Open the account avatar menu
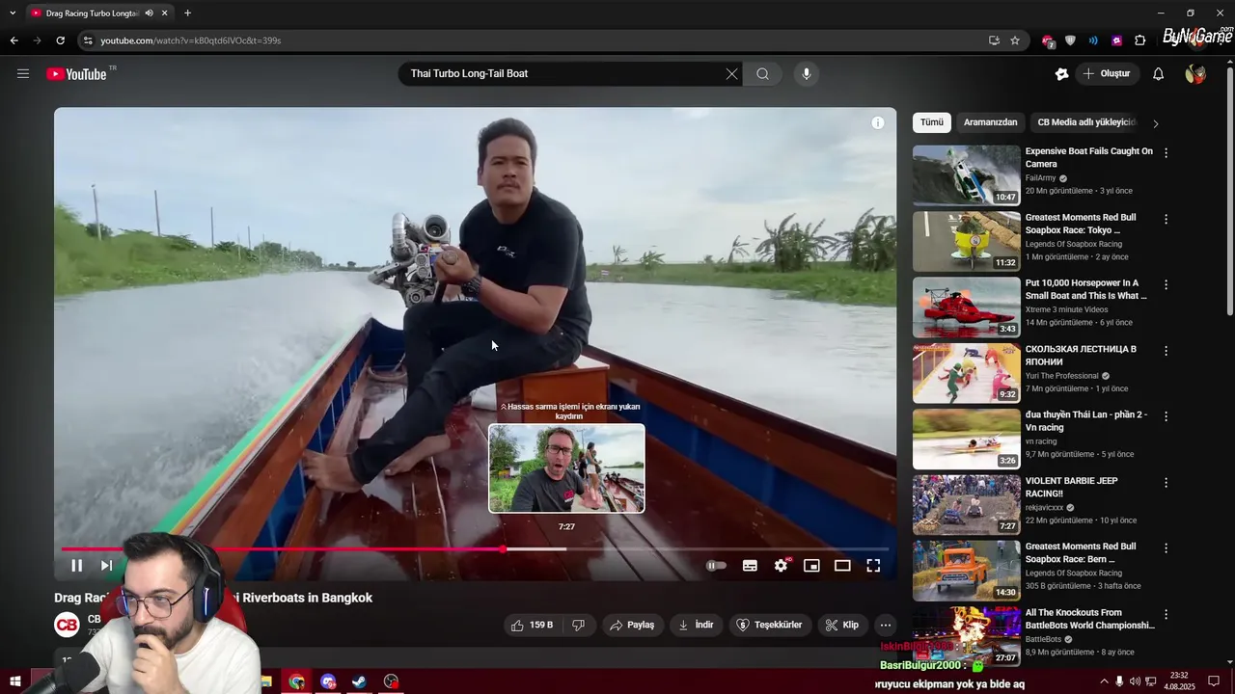This screenshot has width=1235, height=694. point(1195,73)
